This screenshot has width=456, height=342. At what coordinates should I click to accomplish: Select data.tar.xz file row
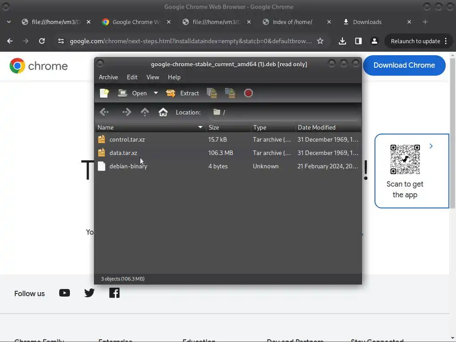click(228, 153)
